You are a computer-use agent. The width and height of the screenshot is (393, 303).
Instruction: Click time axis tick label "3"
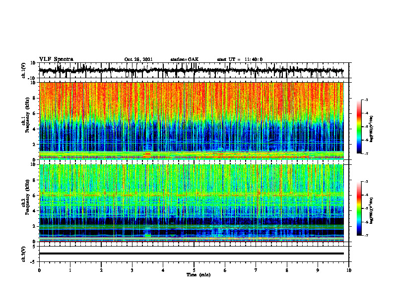132,270
